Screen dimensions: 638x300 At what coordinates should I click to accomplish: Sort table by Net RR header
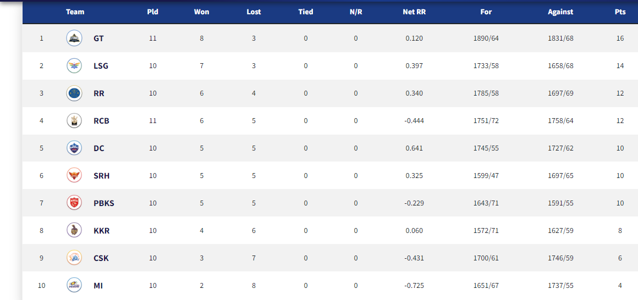pyautogui.click(x=414, y=12)
